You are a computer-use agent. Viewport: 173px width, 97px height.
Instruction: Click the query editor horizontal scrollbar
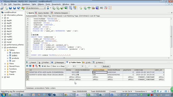tap(64, 58)
